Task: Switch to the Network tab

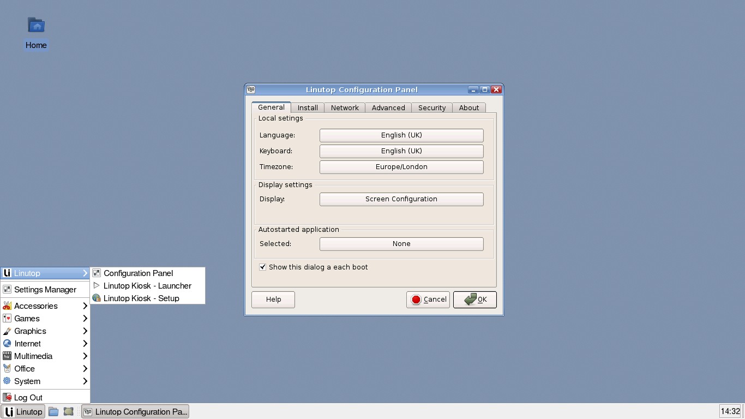Action: click(x=345, y=108)
